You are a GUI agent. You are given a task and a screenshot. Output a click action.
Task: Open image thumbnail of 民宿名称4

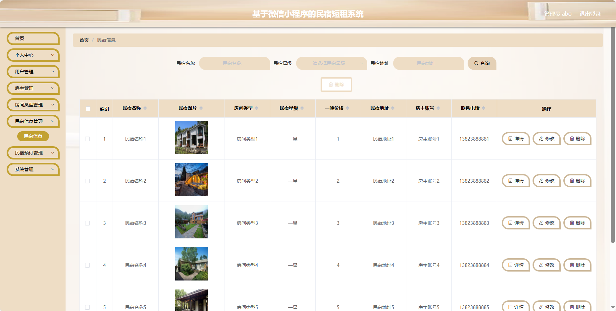point(192,264)
